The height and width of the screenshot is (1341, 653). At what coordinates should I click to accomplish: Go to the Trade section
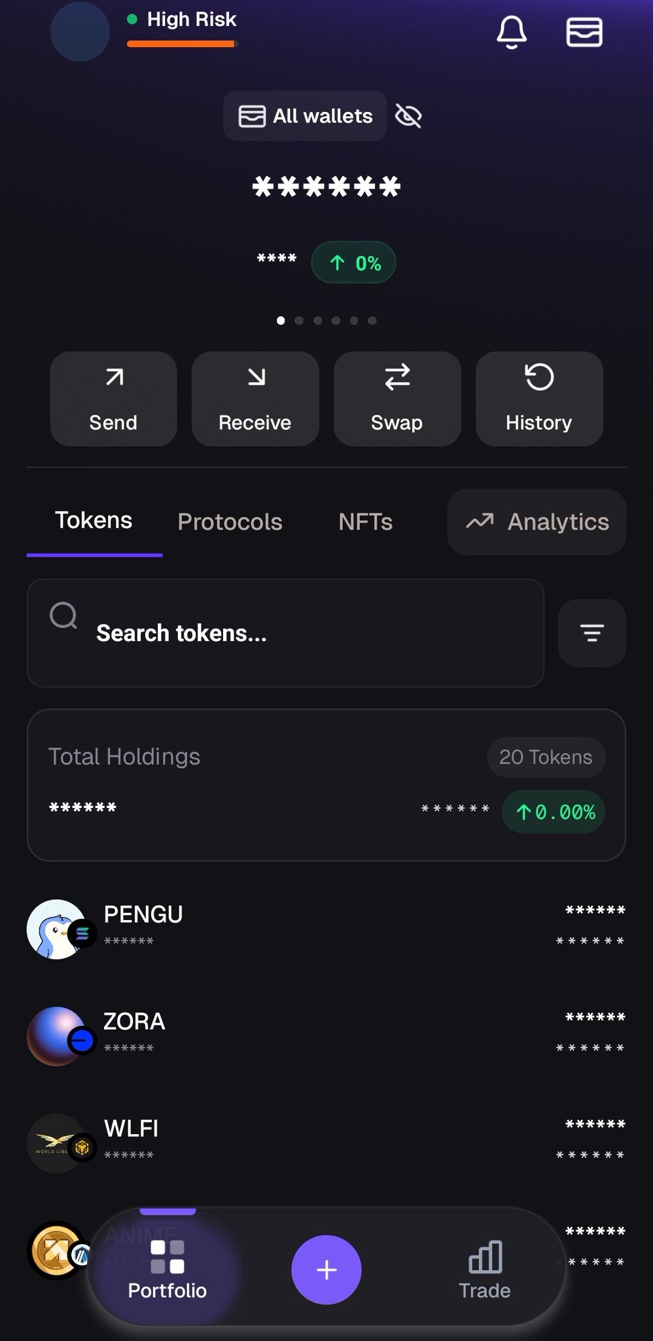pos(484,1270)
